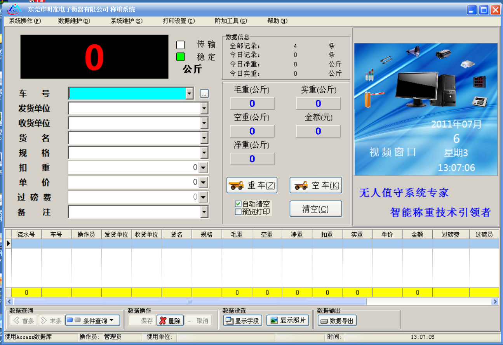Click the 流水号 column header

click(26, 235)
